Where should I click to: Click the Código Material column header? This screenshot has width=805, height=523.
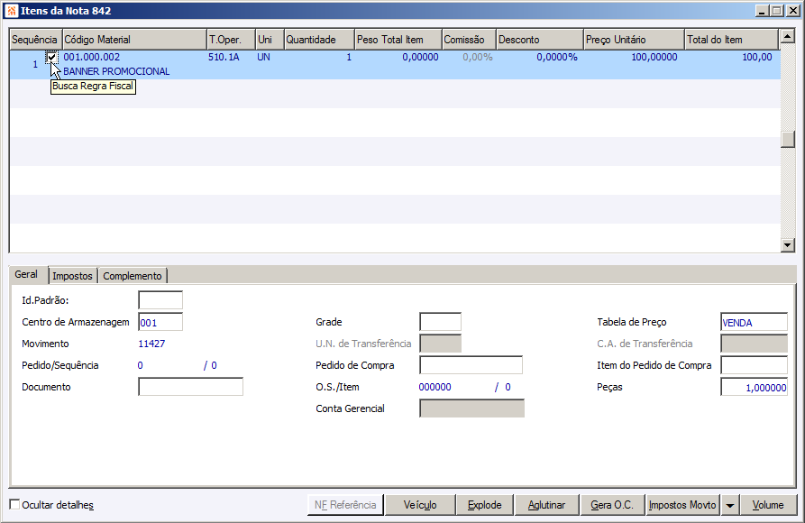point(134,40)
